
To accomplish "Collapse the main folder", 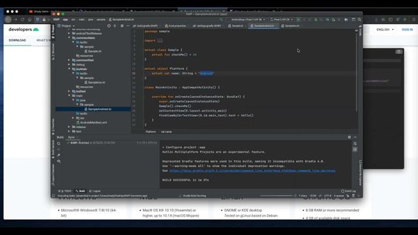I will coord(69,96).
